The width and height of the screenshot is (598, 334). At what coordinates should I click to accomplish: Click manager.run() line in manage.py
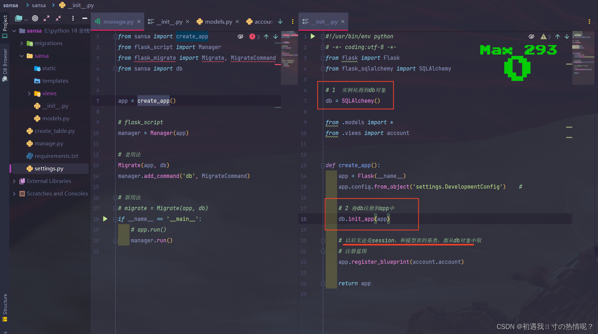point(152,241)
